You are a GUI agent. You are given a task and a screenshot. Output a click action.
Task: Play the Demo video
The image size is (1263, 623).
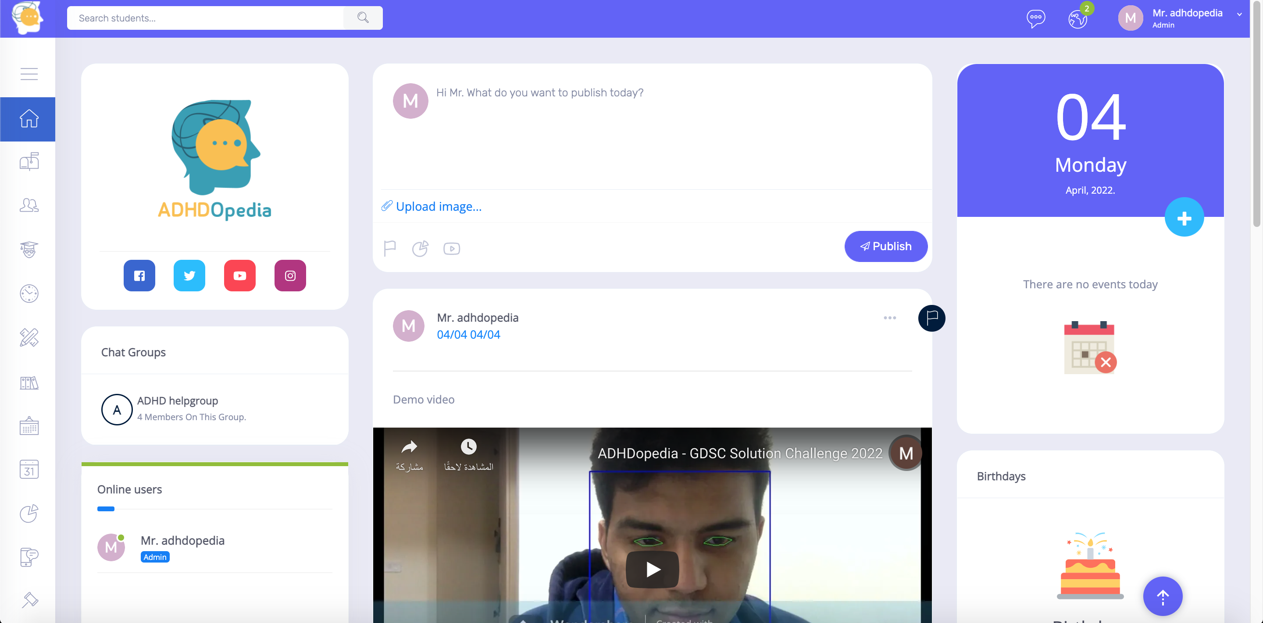pos(652,569)
